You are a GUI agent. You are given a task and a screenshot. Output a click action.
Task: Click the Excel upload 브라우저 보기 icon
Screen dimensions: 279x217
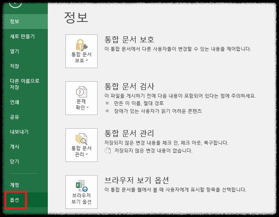pos(82,186)
